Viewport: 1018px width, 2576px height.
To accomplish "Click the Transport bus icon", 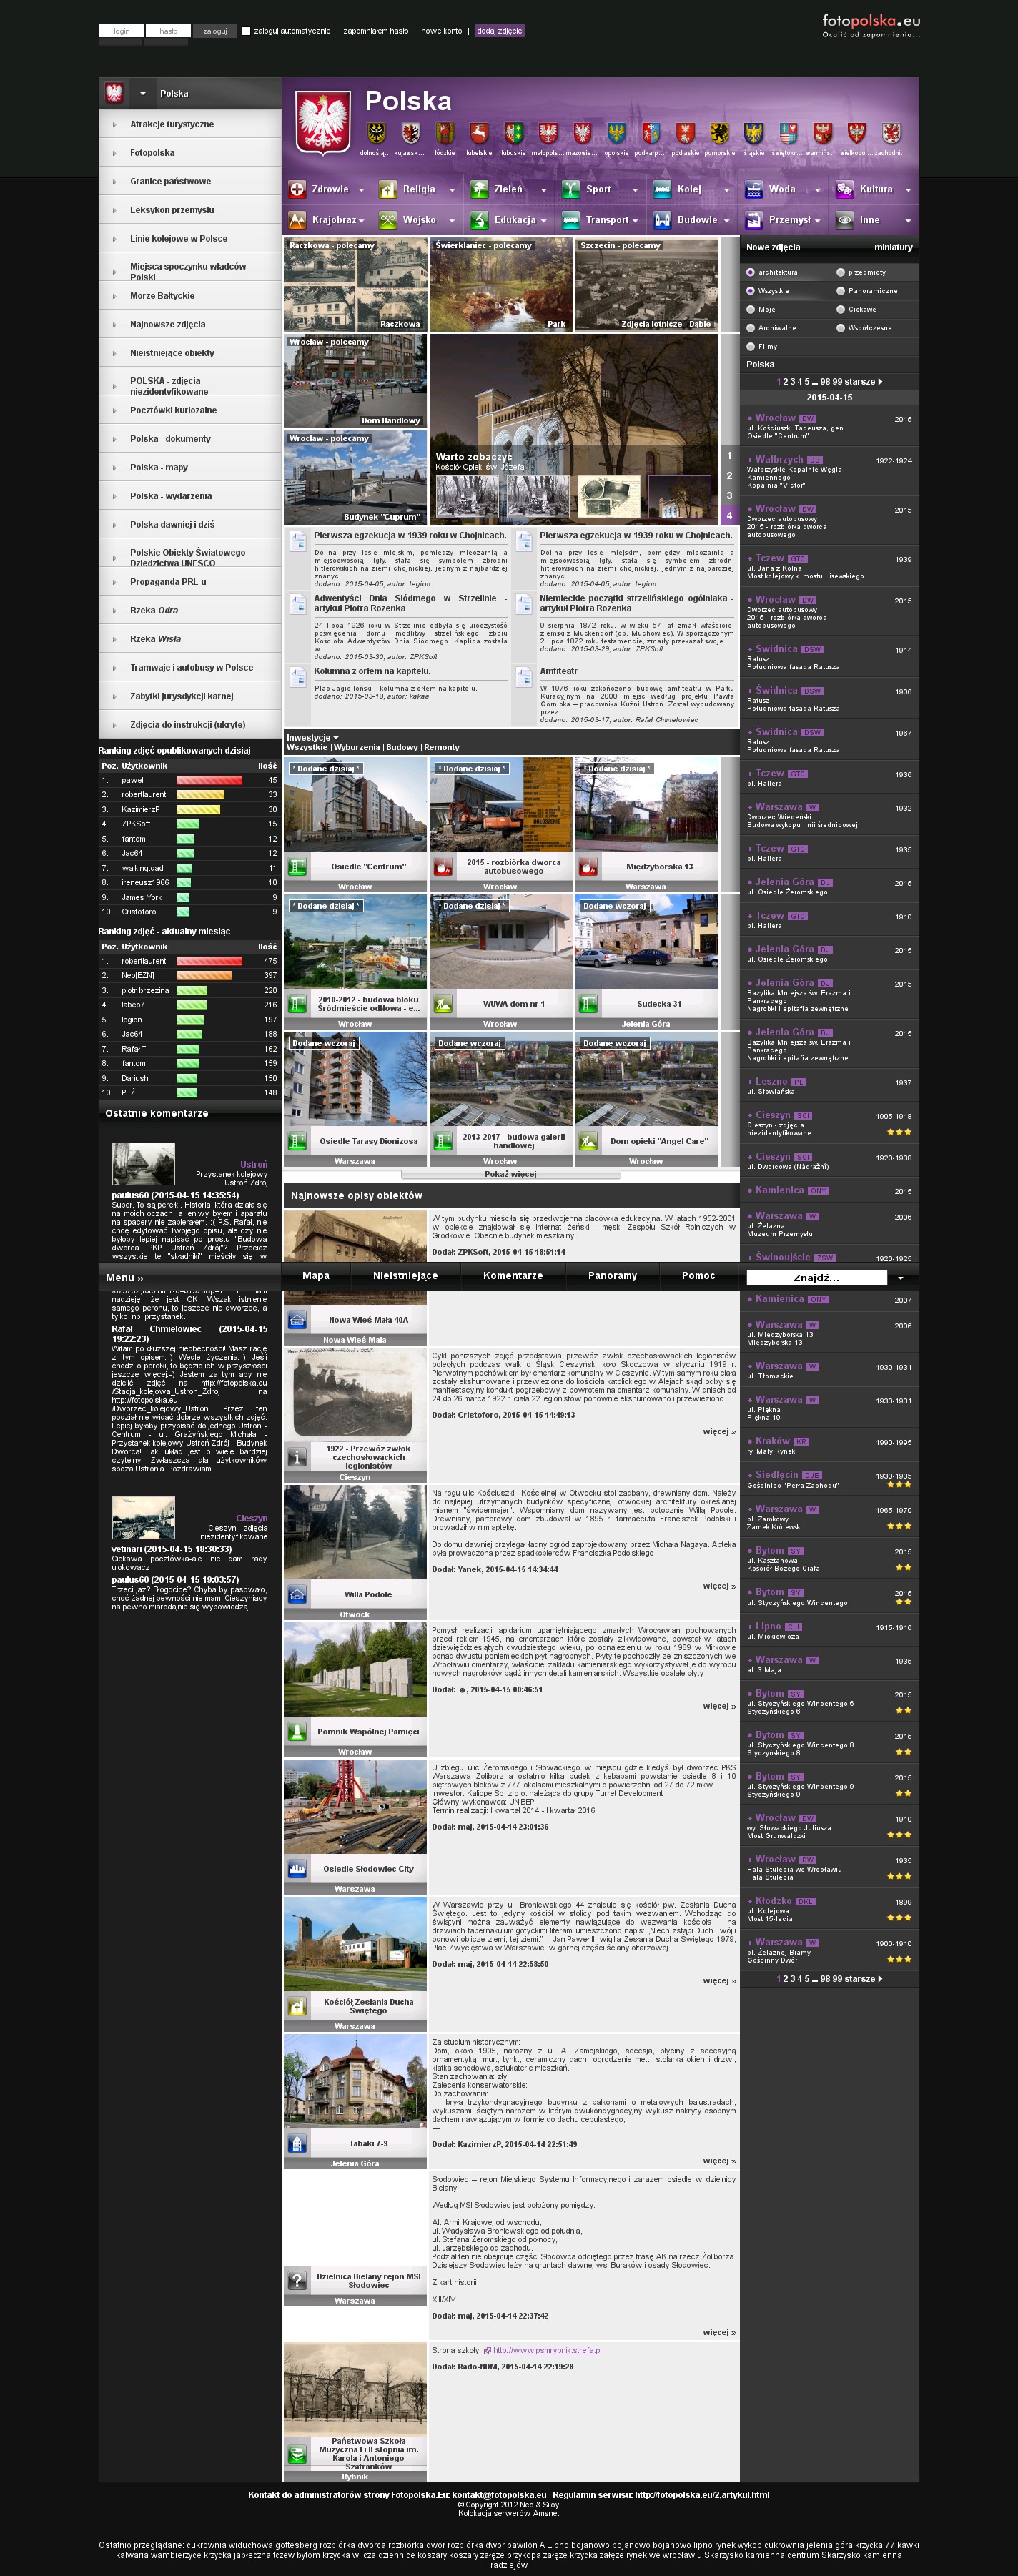I will pyautogui.click(x=571, y=220).
